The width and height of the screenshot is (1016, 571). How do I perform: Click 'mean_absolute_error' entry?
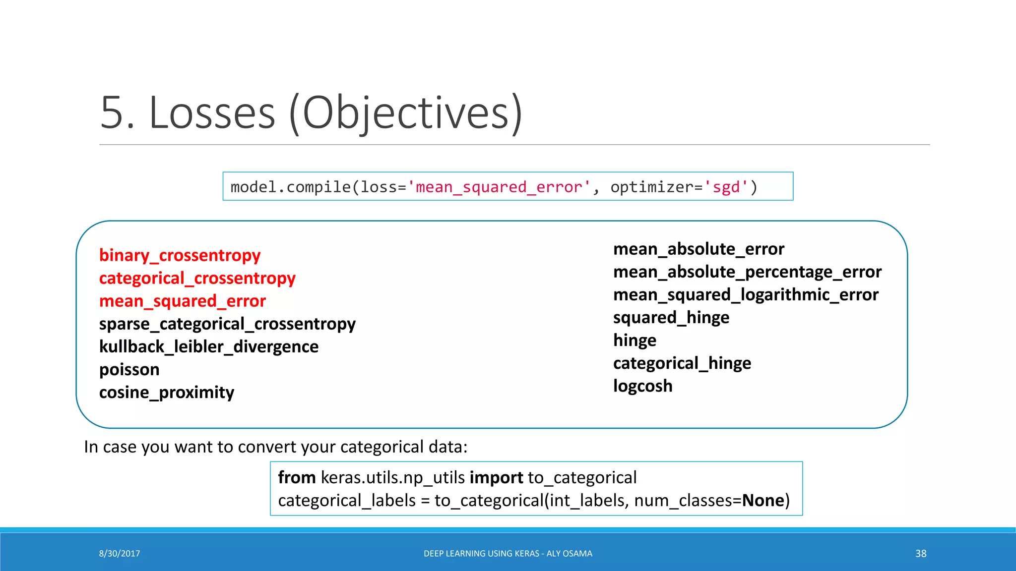[698, 249]
